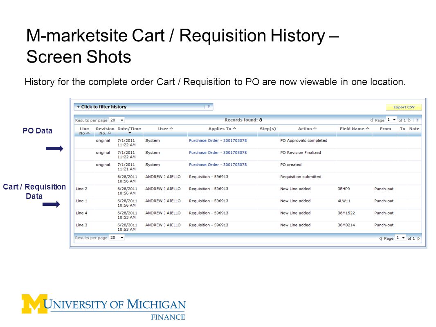Click PO Revision Finalized action text
The width and height of the screenshot is (436, 327).
(x=301, y=153)
